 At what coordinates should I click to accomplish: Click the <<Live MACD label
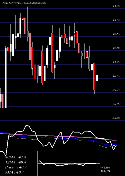pyautogui.click(x=105, y=169)
